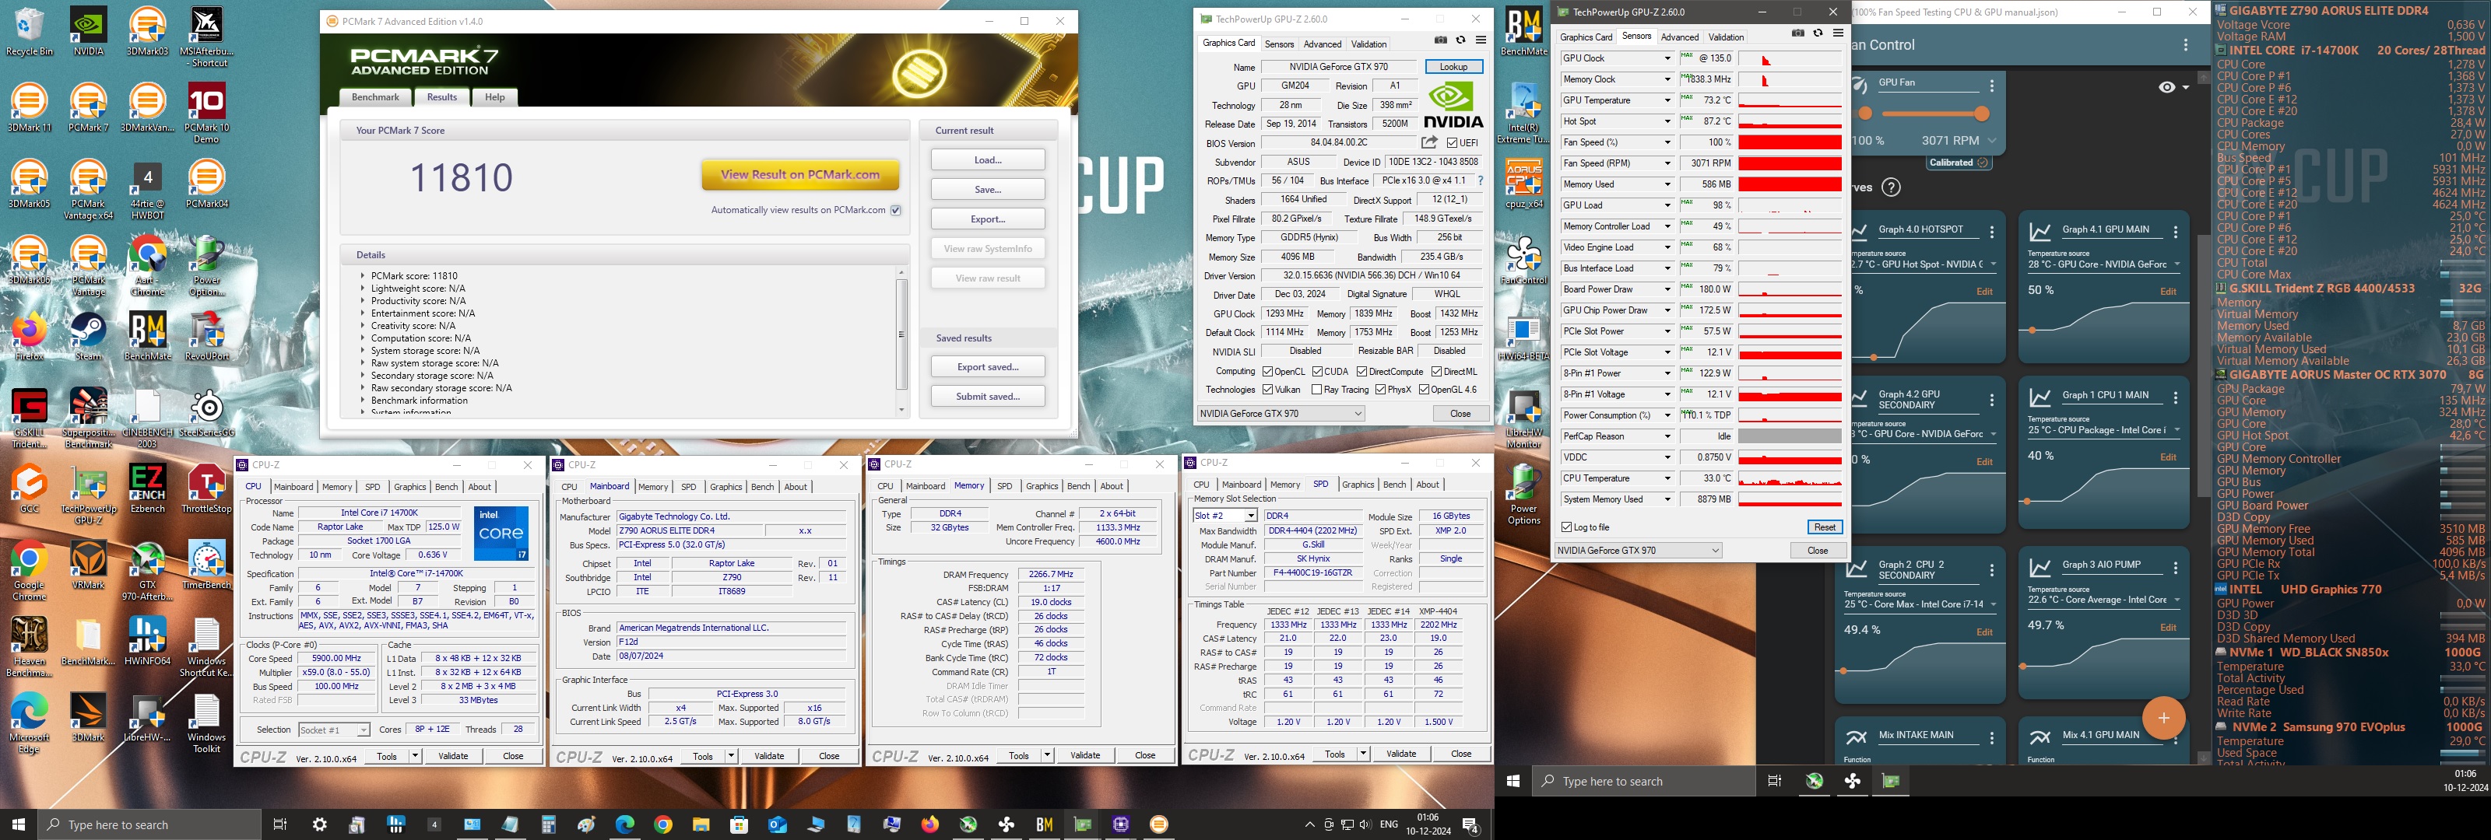Image resolution: width=2491 pixels, height=840 pixels.
Task: Expand the Lightweight score tree item in PCMark 7
Action: click(364, 288)
